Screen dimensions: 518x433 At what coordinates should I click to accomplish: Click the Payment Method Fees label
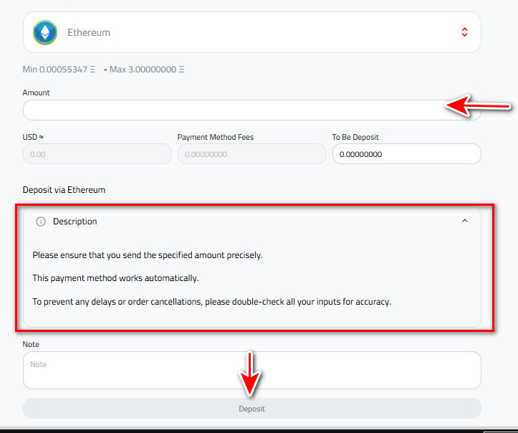click(216, 137)
